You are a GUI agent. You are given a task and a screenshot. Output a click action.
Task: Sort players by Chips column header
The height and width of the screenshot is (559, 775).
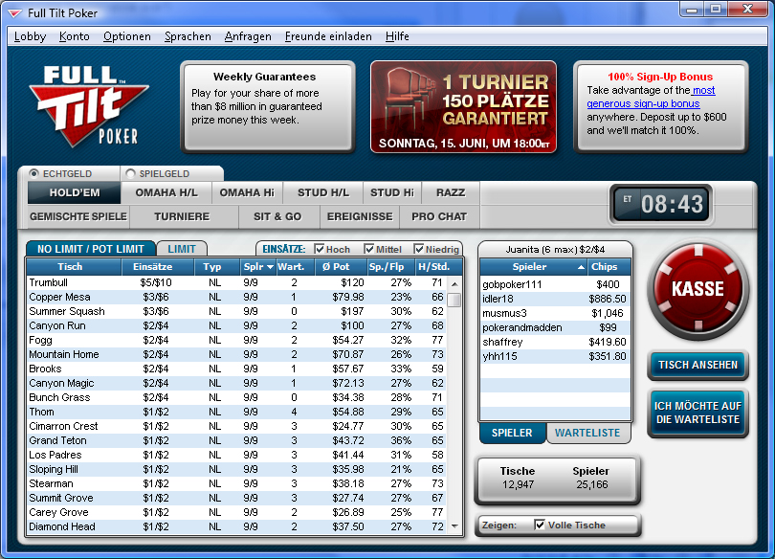pyautogui.click(x=609, y=267)
